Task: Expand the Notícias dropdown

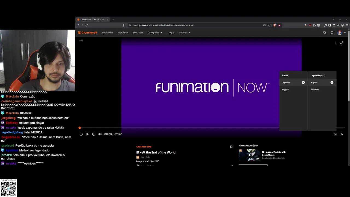Action: click(185, 33)
